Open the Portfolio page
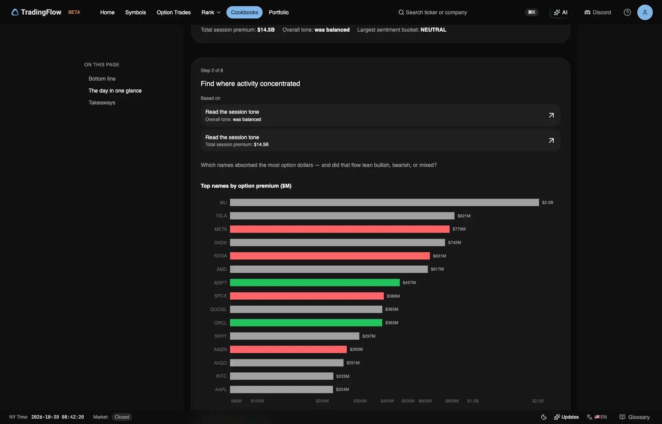Screen dimensions: 662x424 point(279,12)
